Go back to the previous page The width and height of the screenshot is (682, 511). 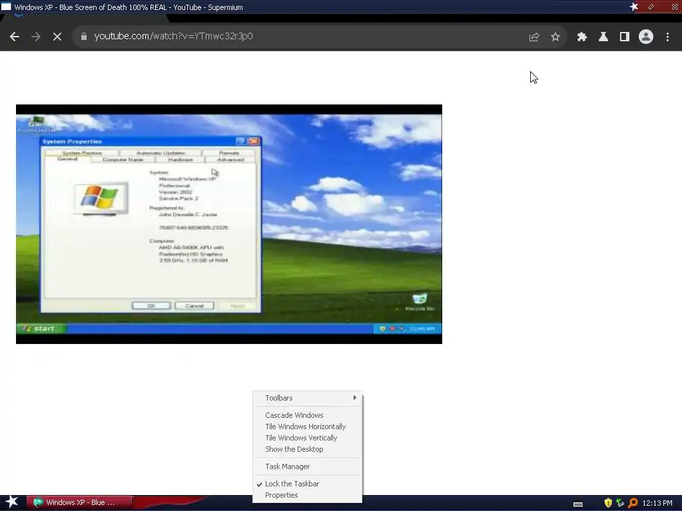[x=15, y=37]
